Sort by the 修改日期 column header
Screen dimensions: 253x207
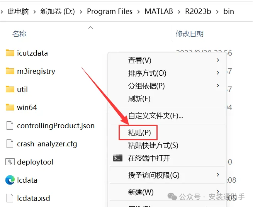tap(190, 34)
